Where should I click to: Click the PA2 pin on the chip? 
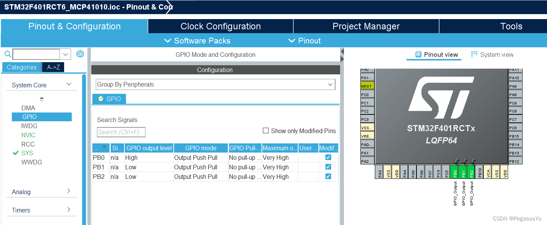click(x=367, y=161)
